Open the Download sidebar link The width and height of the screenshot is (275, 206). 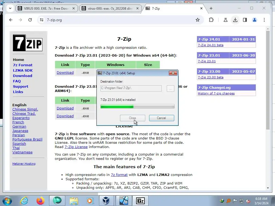point(23,76)
